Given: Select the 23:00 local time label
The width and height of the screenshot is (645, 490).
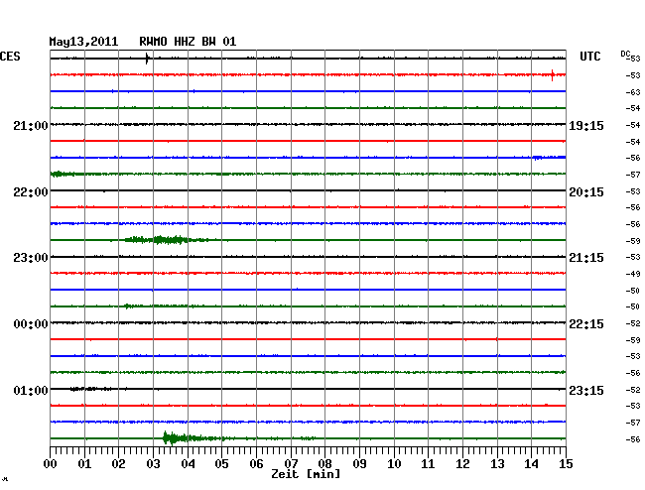Looking at the screenshot, I should pos(31,258).
